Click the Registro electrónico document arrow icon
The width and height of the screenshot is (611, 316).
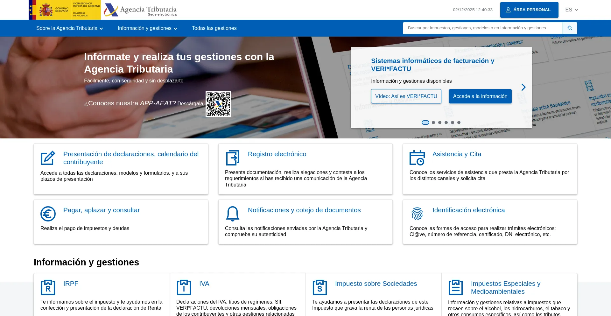coord(233,158)
